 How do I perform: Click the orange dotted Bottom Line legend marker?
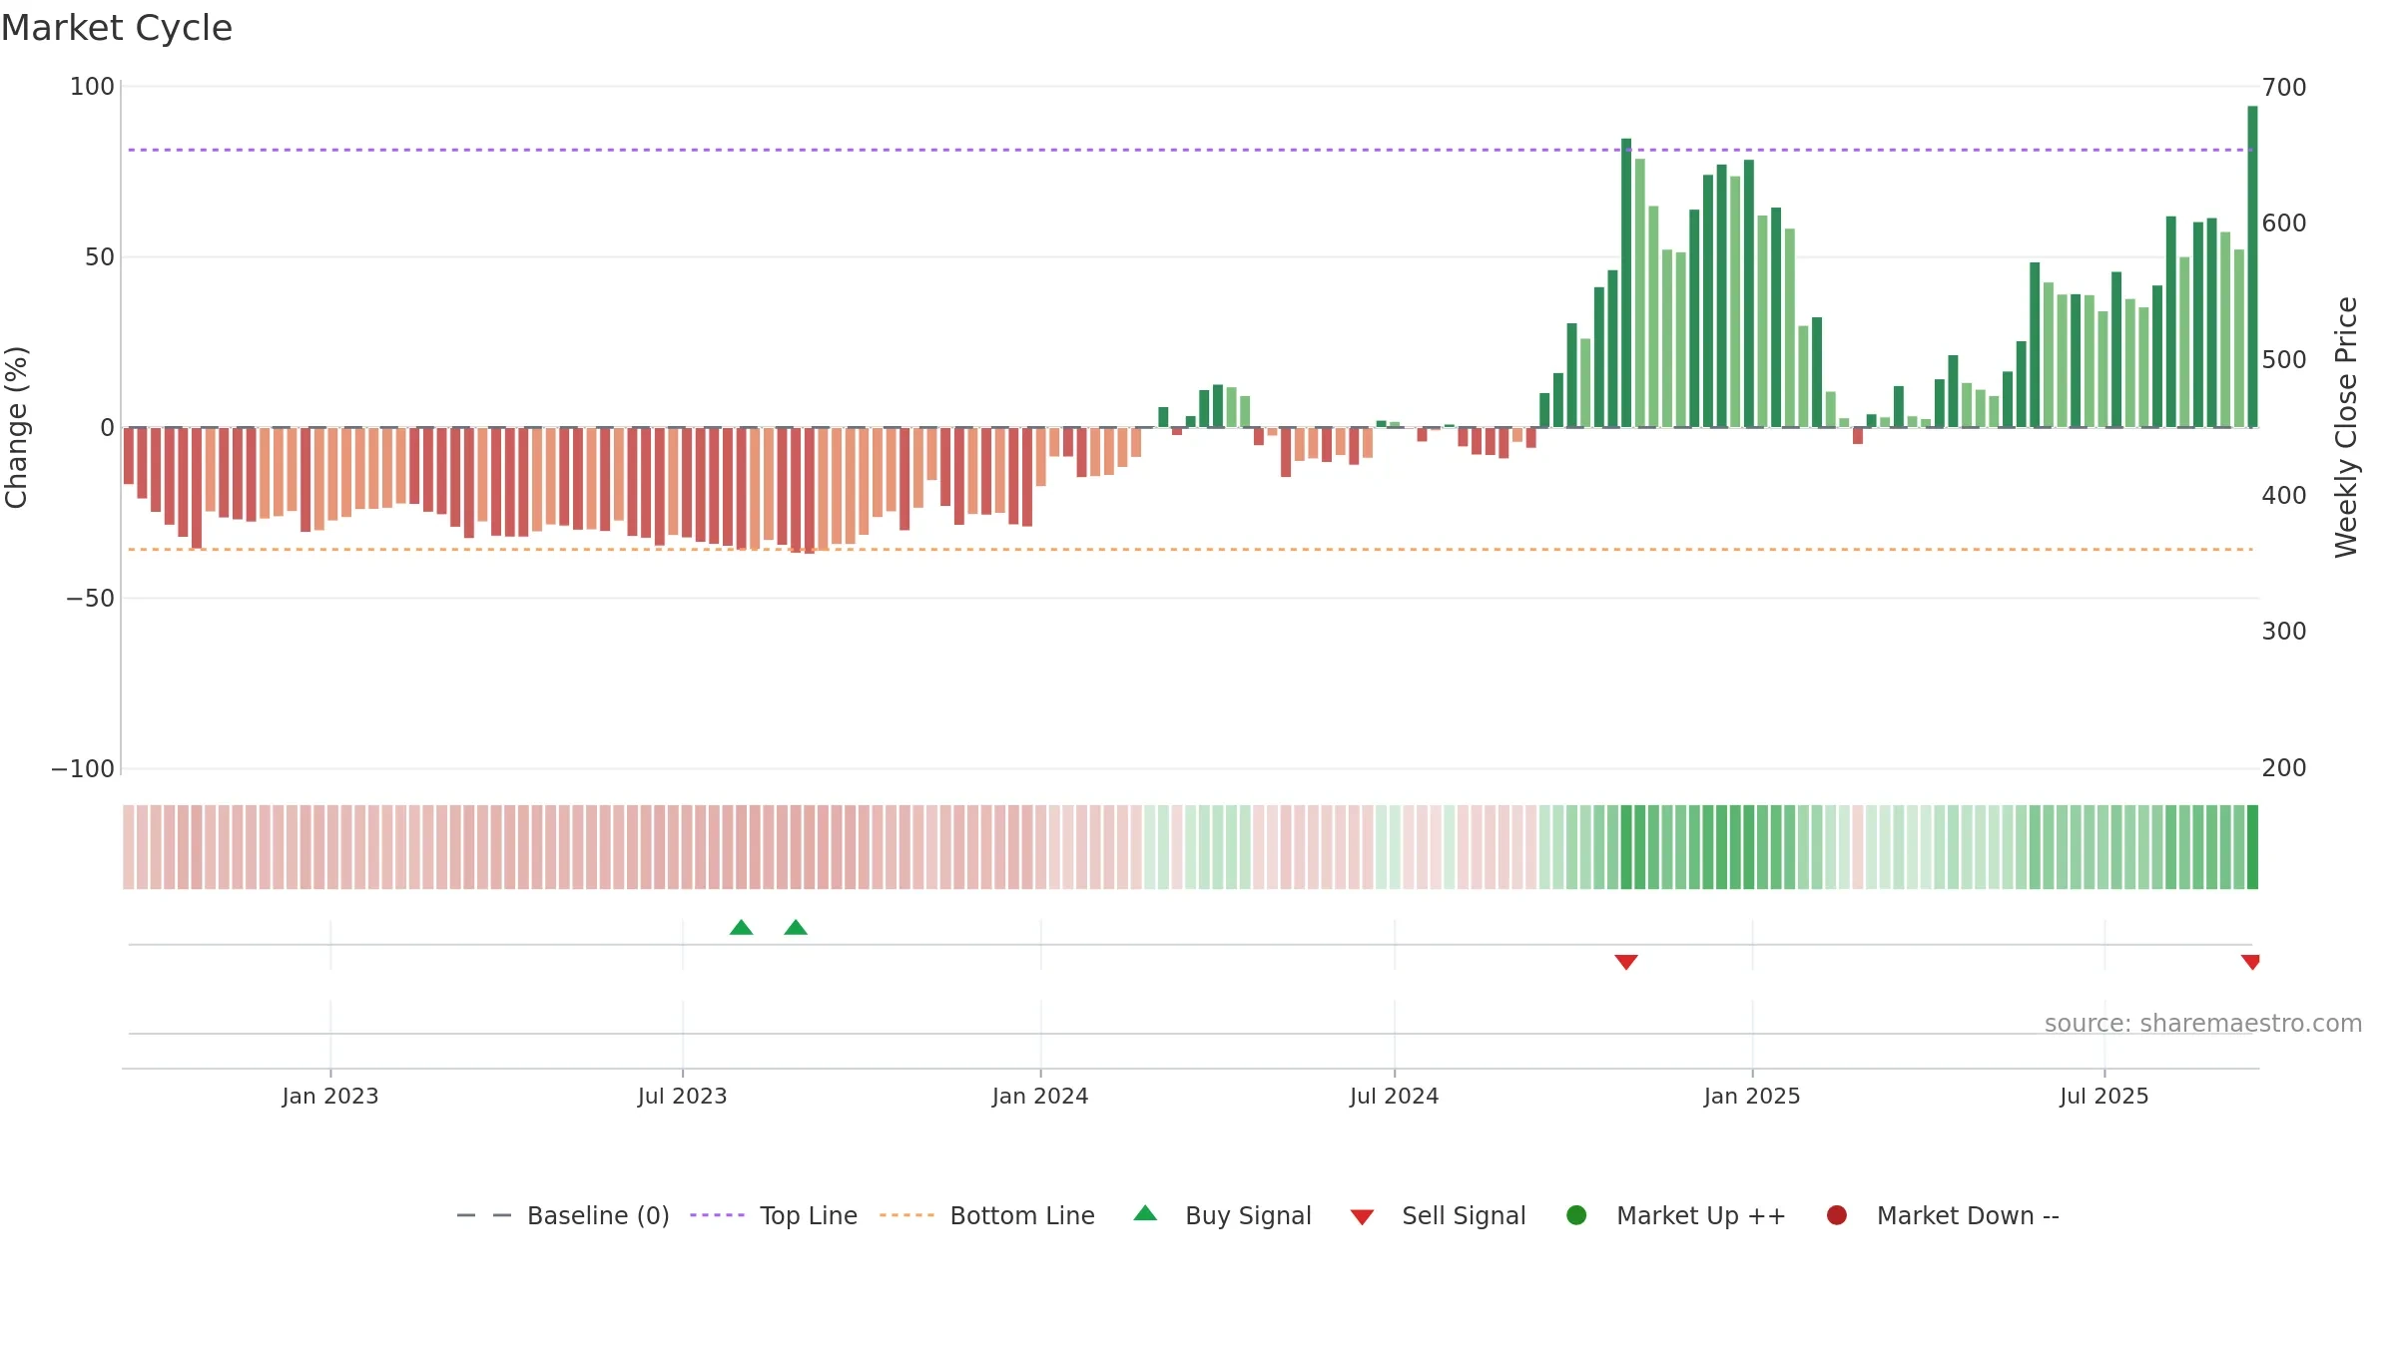click(906, 1215)
